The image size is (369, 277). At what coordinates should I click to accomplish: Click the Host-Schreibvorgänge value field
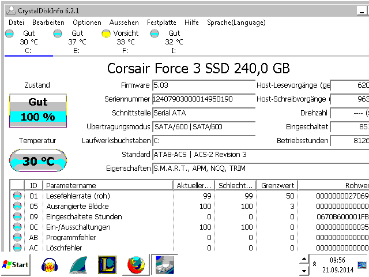point(349,99)
